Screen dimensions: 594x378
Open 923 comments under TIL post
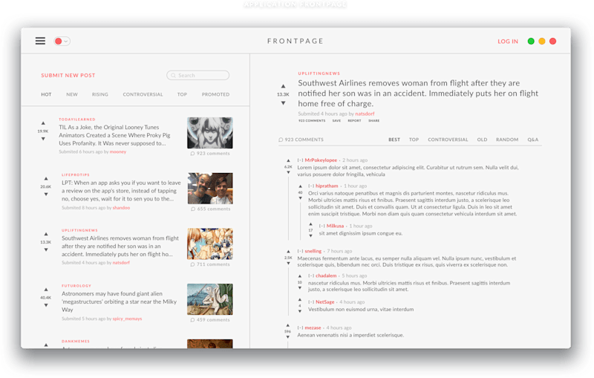pyautogui.click(x=210, y=154)
